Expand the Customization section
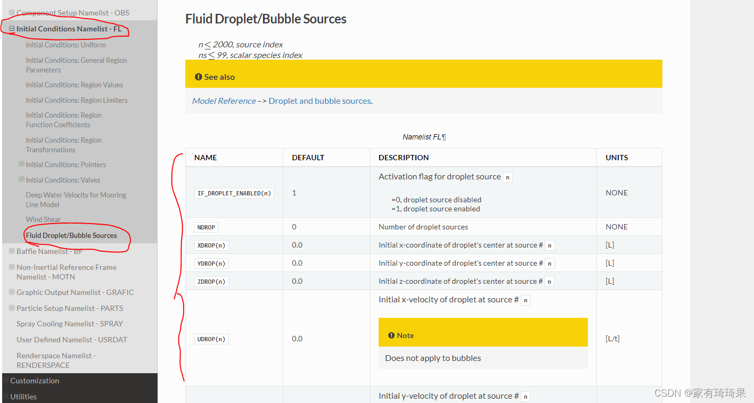754x403 pixels. 6,381
